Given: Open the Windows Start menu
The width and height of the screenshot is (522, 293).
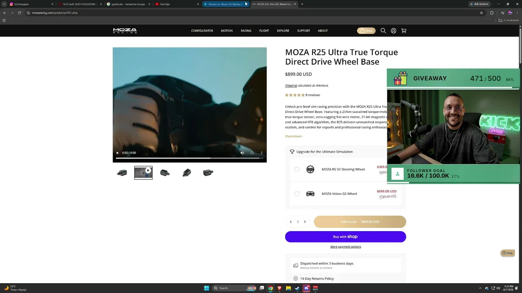Looking at the screenshot, I should 206,288.
